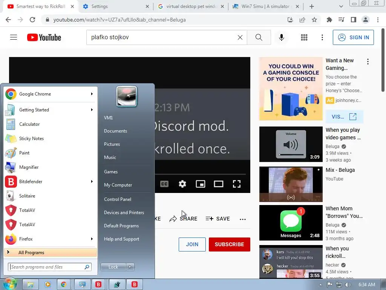Reload the page with the refresh icon
This screenshot has height=290, width=386.
coord(32,20)
